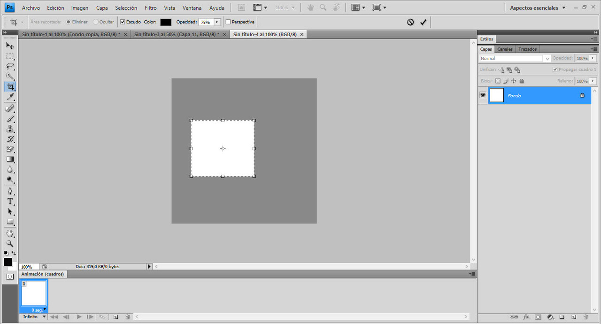The height and width of the screenshot is (324, 601).
Task: Swap foreground and background colors
Action: (14, 253)
